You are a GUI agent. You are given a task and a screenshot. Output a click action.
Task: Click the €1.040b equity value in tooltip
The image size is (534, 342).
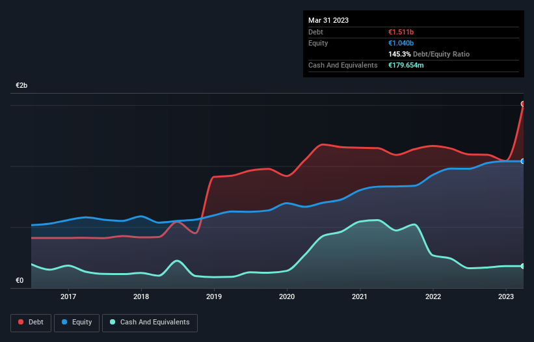pos(401,43)
